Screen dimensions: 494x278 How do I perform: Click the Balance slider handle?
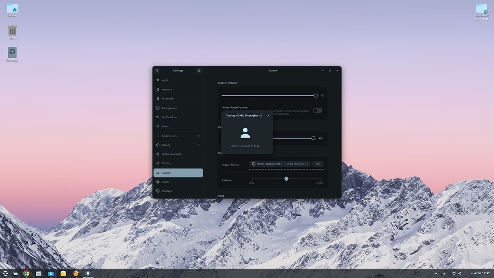tap(286, 179)
